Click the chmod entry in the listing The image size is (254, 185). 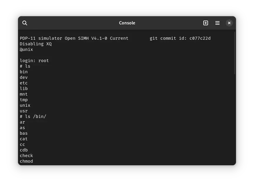[x=26, y=161]
